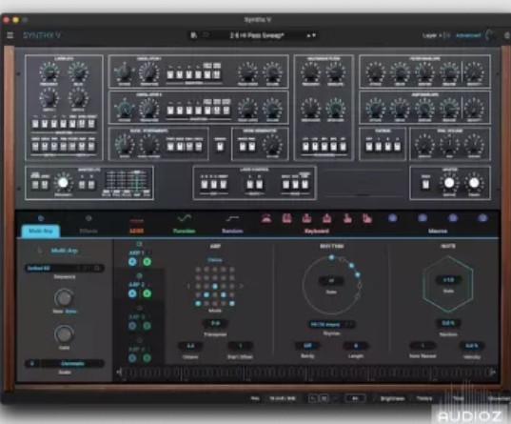This screenshot has width=511, height=424.
Task: Click the Timbre macro in bottom bar
Action: pyautogui.click(x=424, y=398)
